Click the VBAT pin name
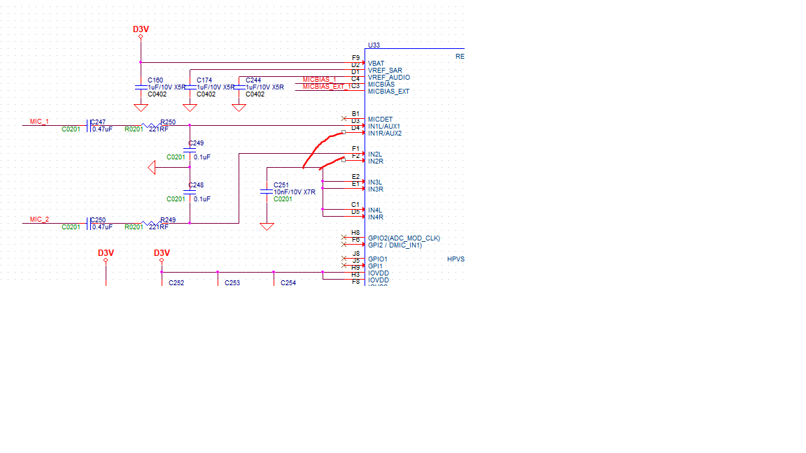806x453 pixels. tap(376, 64)
